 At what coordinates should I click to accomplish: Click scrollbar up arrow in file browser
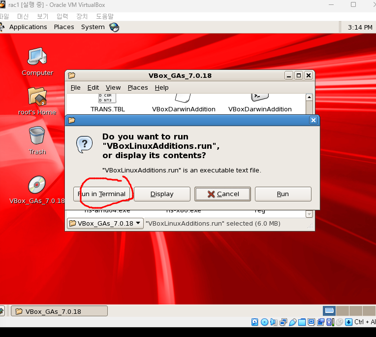[x=309, y=97]
